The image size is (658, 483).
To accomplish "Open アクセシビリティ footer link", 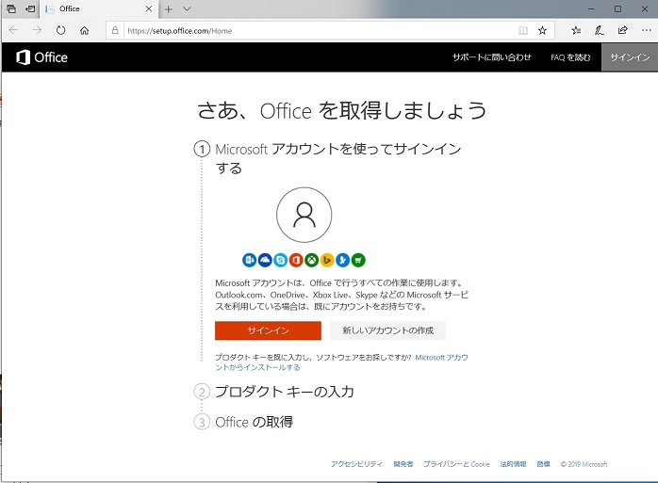I will pyautogui.click(x=356, y=464).
